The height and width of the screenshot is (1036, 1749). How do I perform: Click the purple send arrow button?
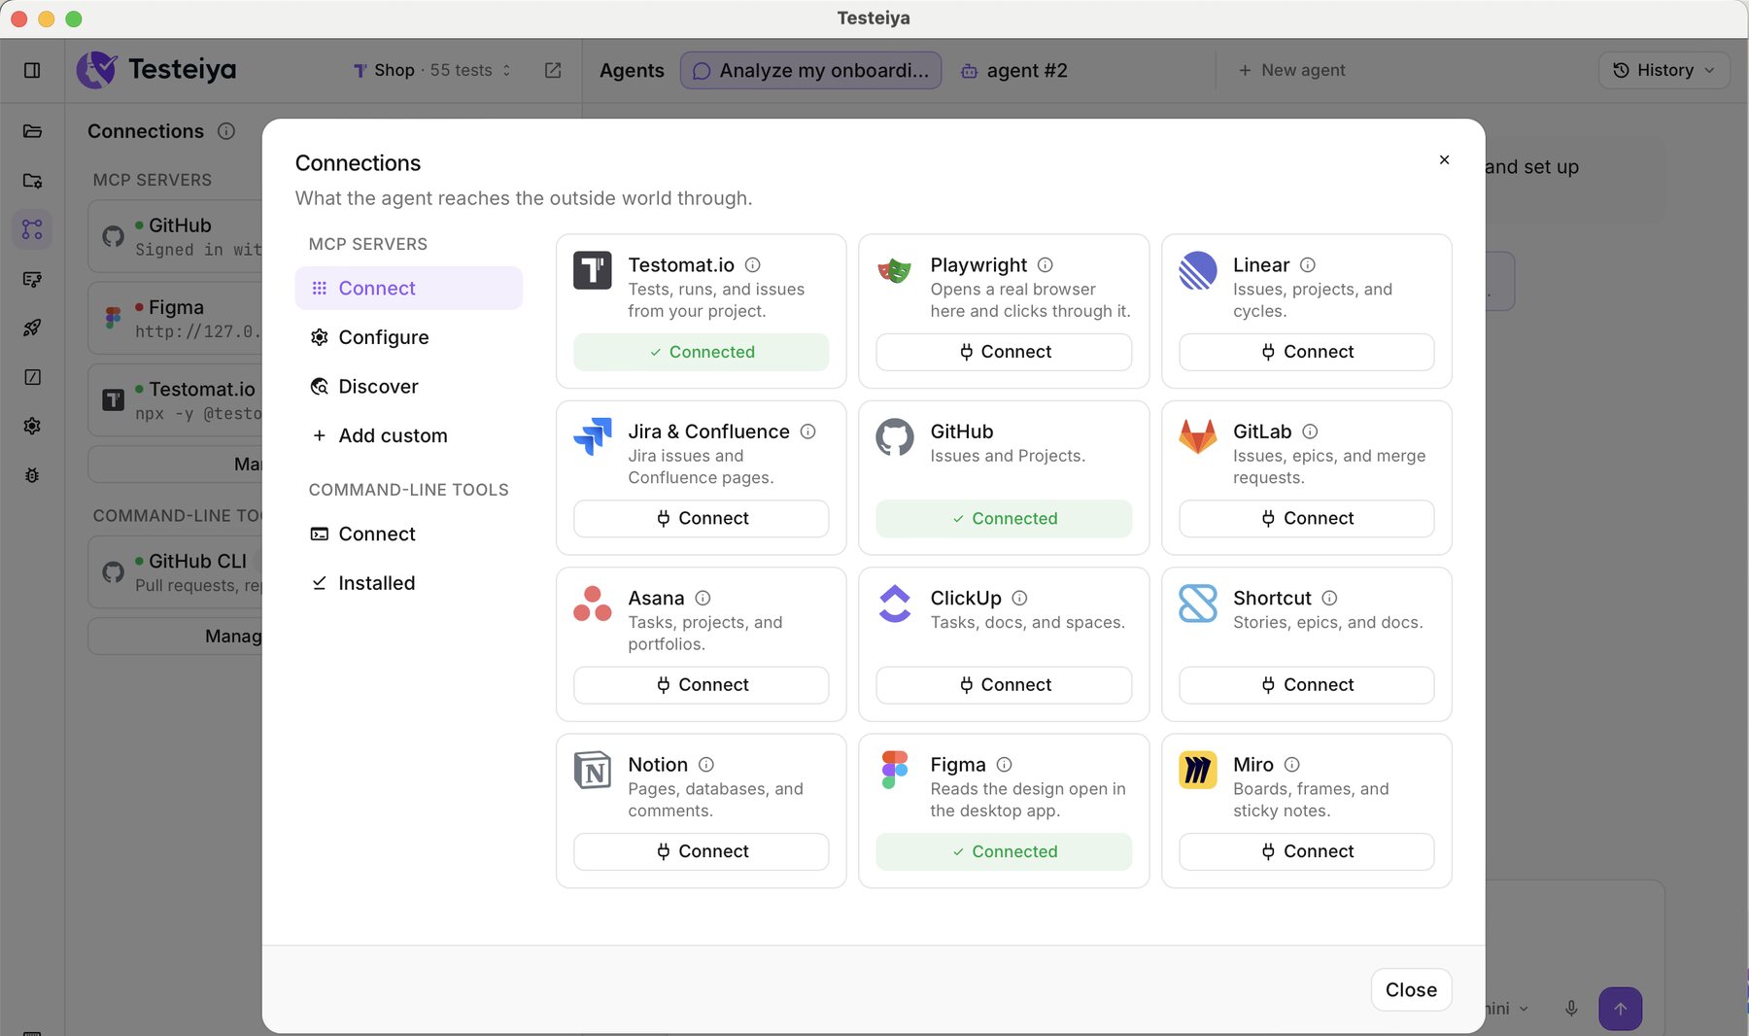click(1620, 1009)
